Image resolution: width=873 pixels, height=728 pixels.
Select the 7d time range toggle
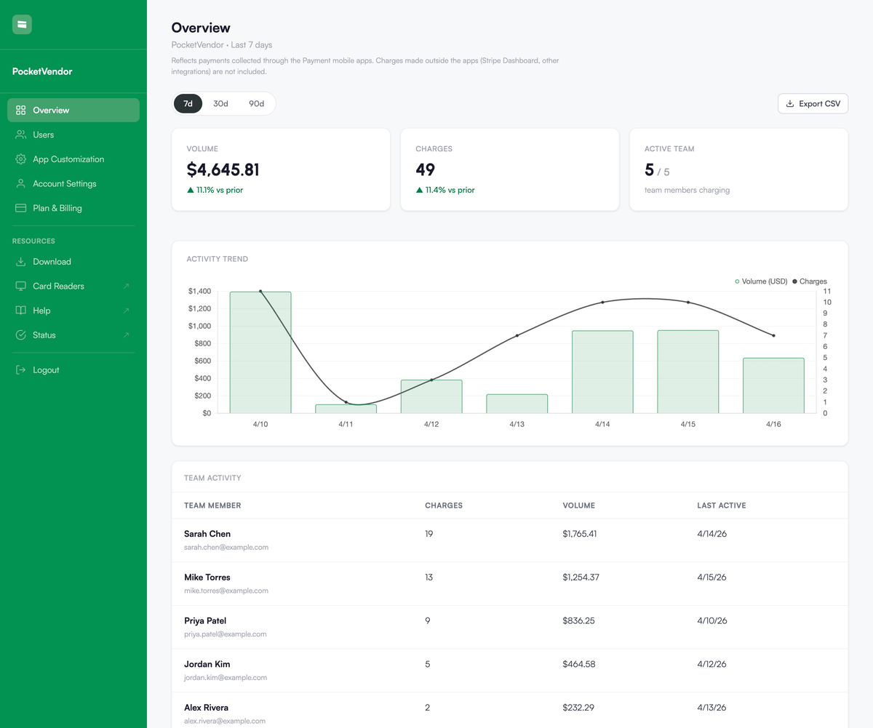(188, 103)
